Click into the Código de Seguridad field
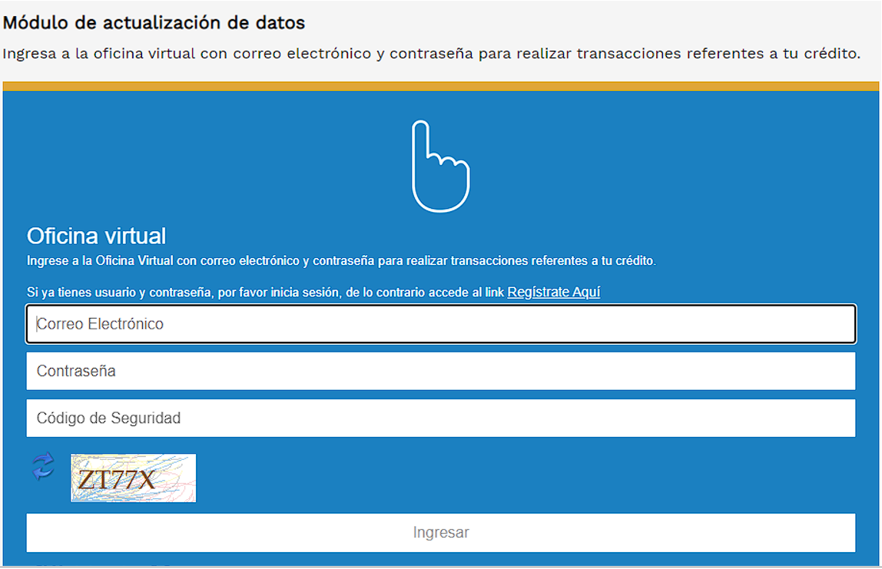Image resolution: width=882 pixels, height=569 pixels. tap(441, 418)
